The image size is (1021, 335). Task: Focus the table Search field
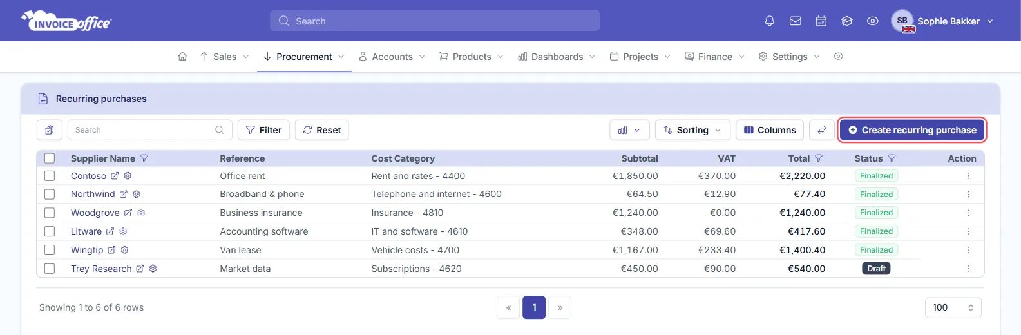pos(149,130)
